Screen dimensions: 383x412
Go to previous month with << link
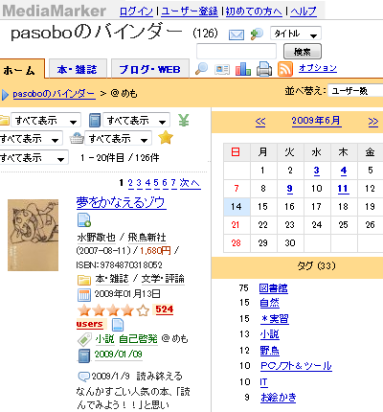pyautogui.click(x=260, y=122)
